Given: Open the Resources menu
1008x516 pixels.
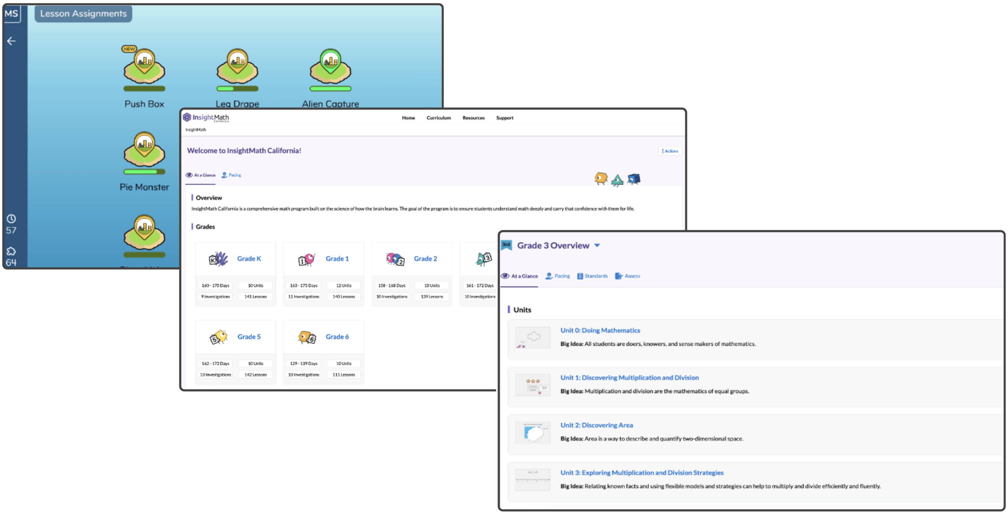Looking at the screenshot, I should (473, 118).
